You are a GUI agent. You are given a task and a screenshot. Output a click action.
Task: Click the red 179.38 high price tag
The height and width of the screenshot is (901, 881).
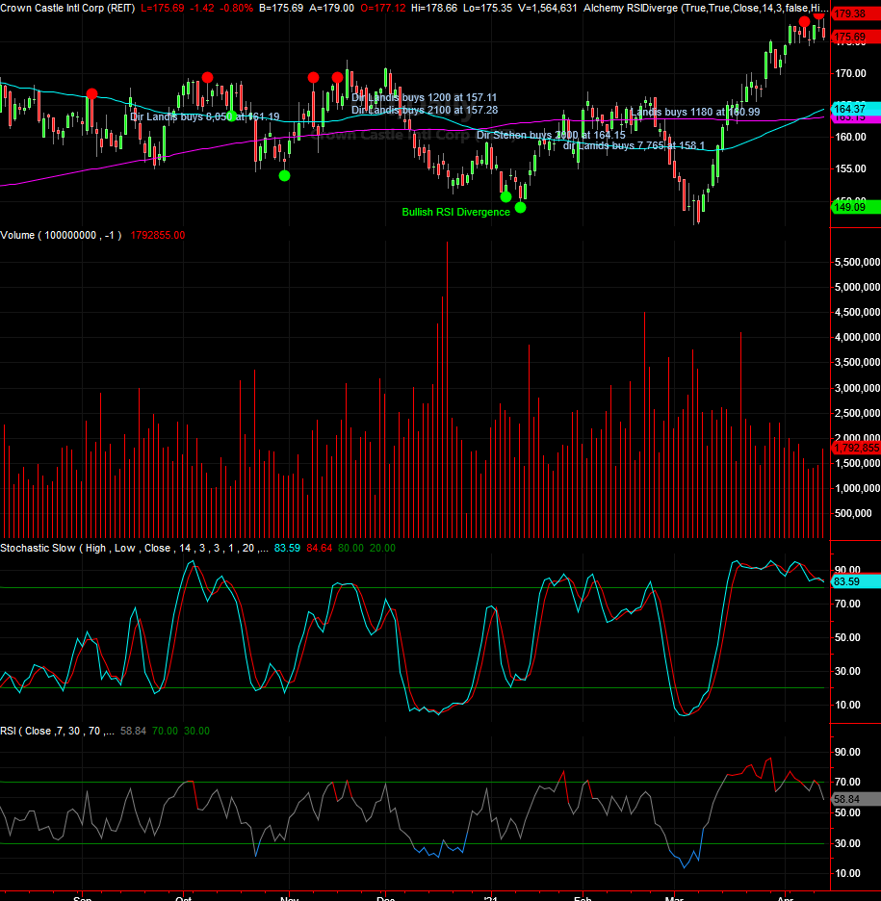[x=850, y=14]
